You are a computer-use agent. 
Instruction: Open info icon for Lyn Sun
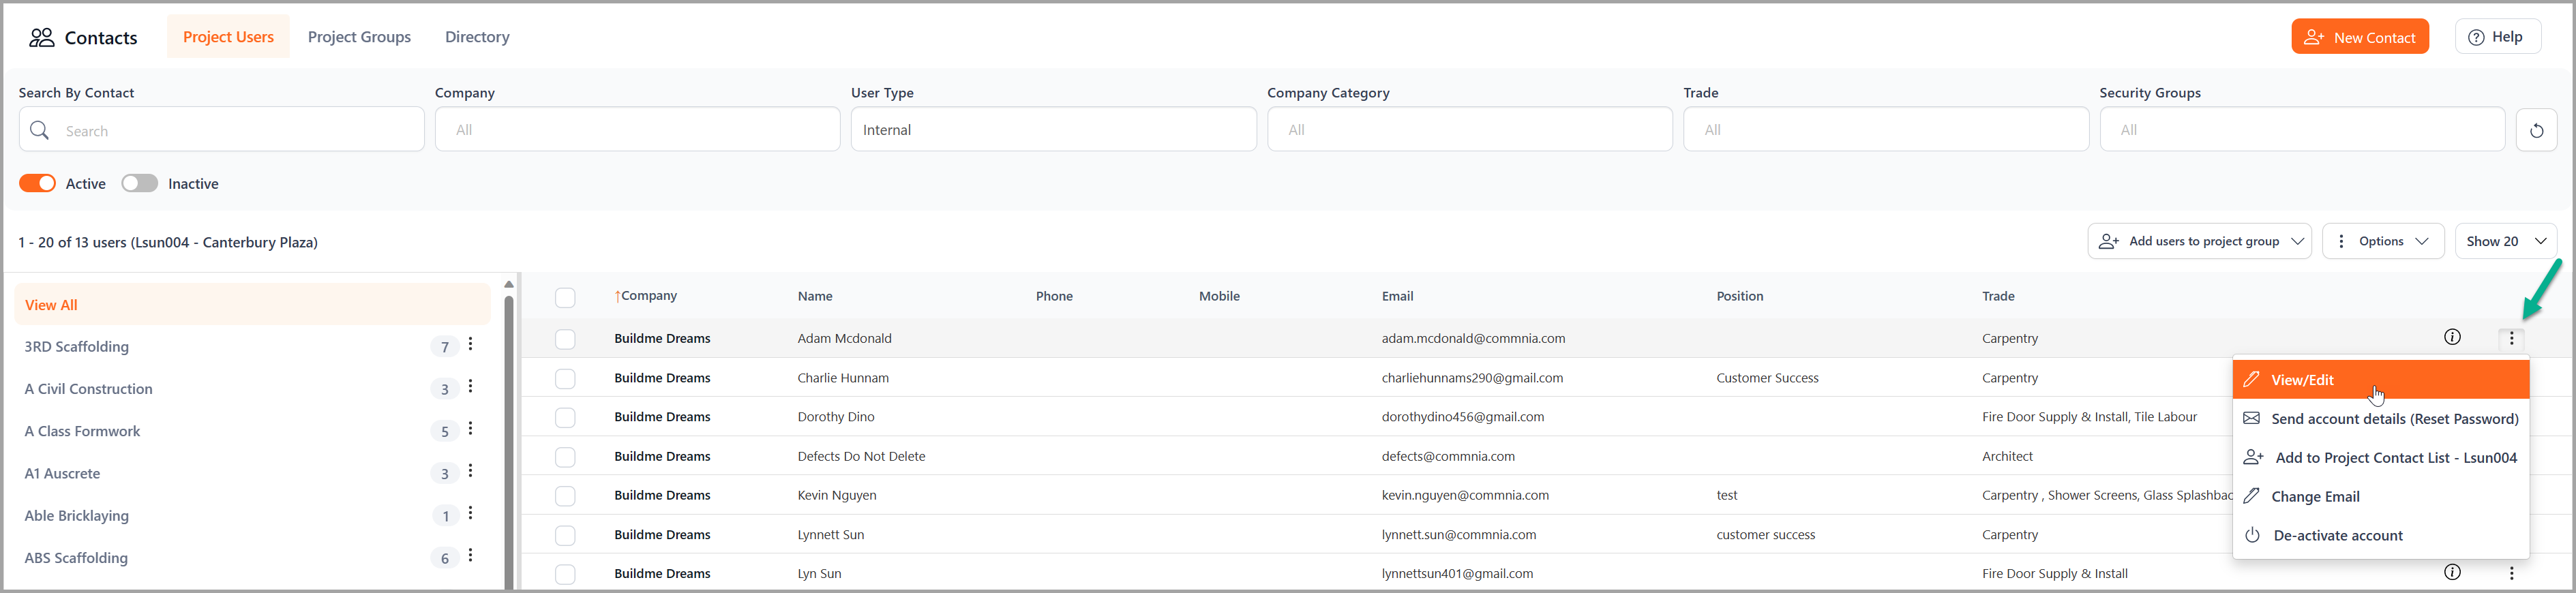tap(2452, 572)
